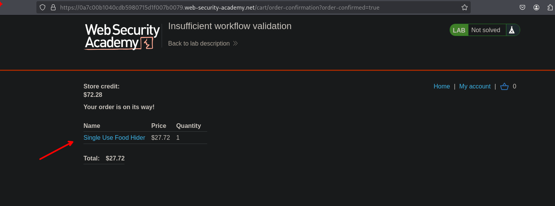The width and height of the screenshot is (555, 206).
Task: Click the order Total amount $27.72
Action: [115, 159]
